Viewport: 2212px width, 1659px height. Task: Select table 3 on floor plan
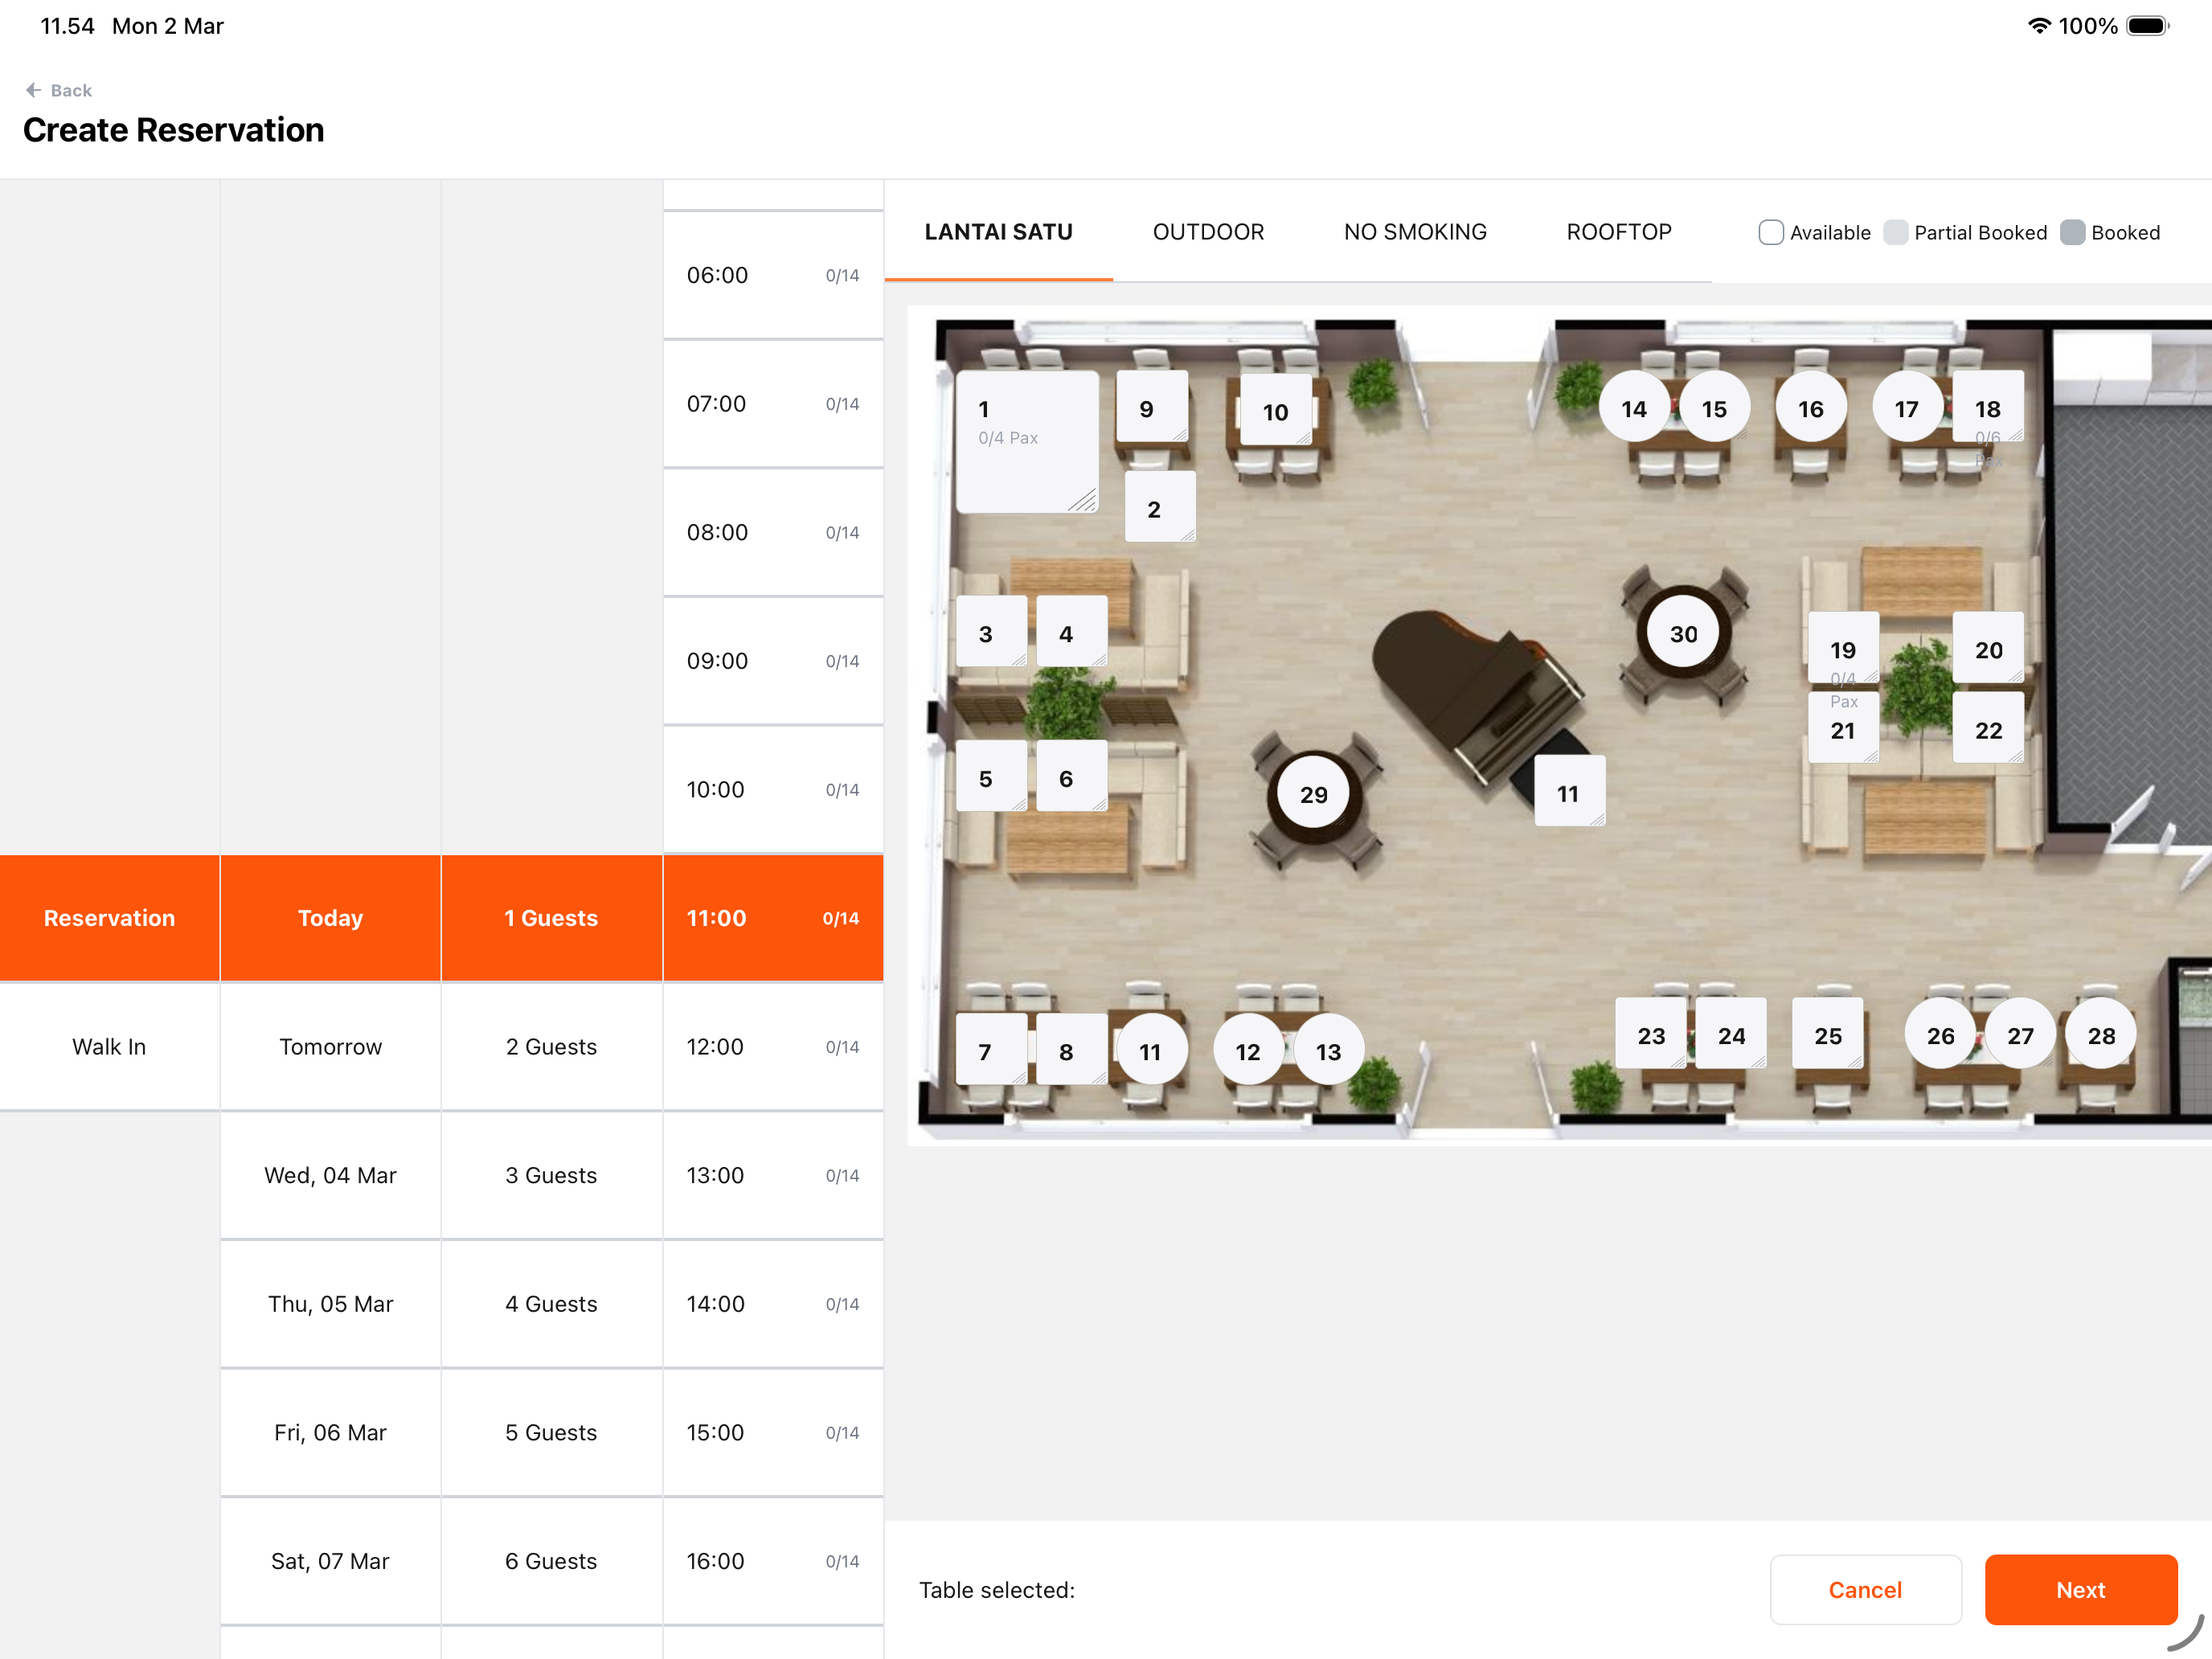991,632
